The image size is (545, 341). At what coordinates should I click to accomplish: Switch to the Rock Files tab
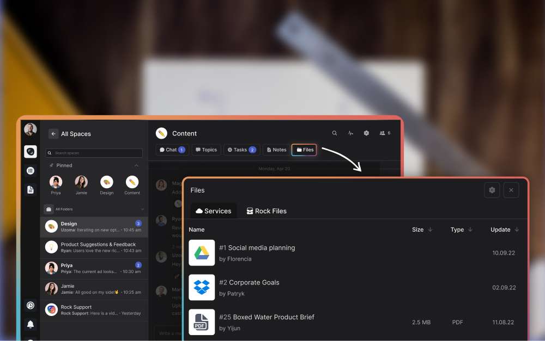point(267,210)
